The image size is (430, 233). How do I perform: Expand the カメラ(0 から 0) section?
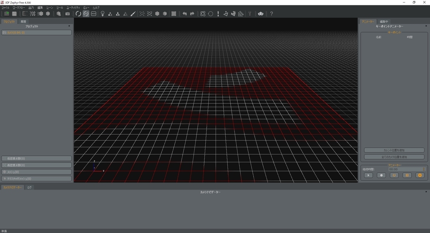click(37, 33)
